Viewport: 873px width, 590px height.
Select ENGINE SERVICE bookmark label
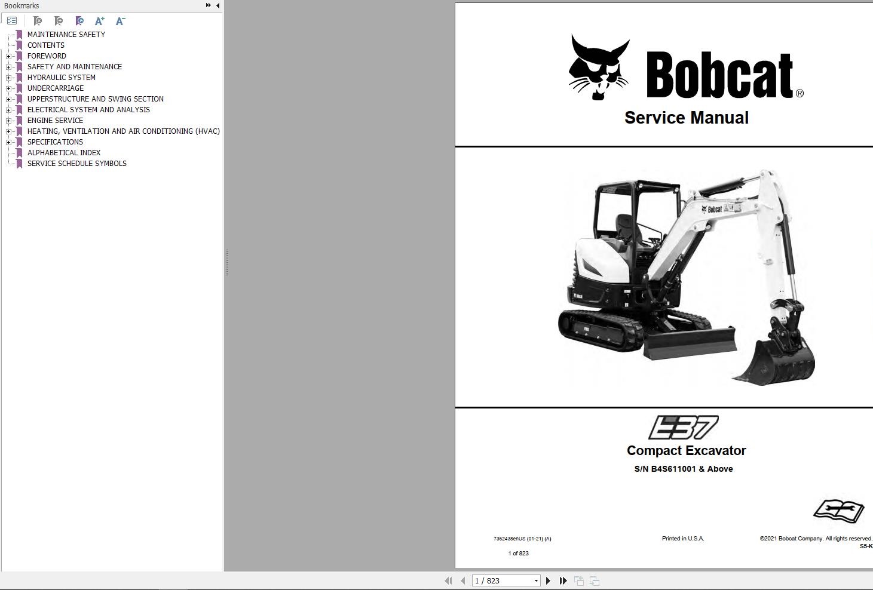[55, 121]
